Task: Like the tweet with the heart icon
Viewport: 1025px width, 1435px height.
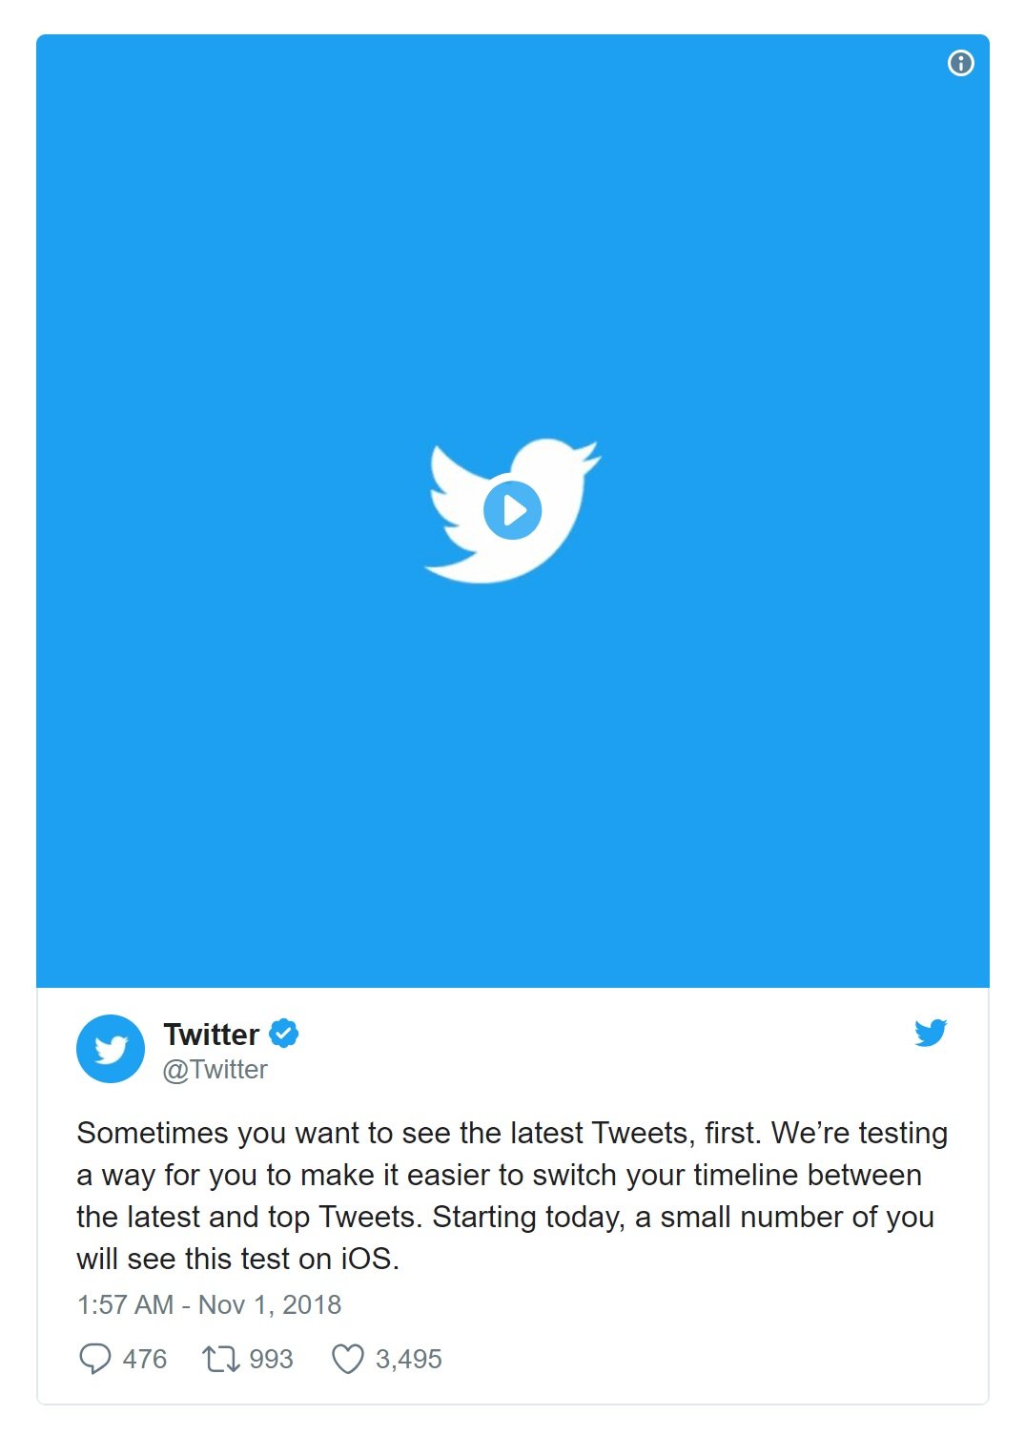Action: [347, 1359]
